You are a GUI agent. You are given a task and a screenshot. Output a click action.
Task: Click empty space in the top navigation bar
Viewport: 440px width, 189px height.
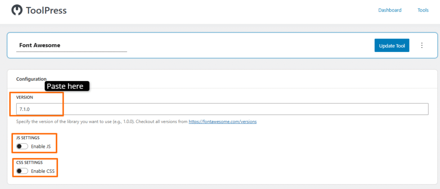click(x=215, y=11)
